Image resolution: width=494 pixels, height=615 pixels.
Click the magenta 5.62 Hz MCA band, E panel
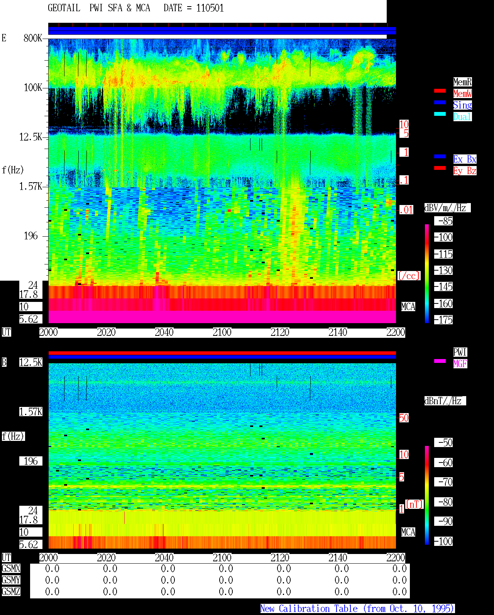pos(222,317)
